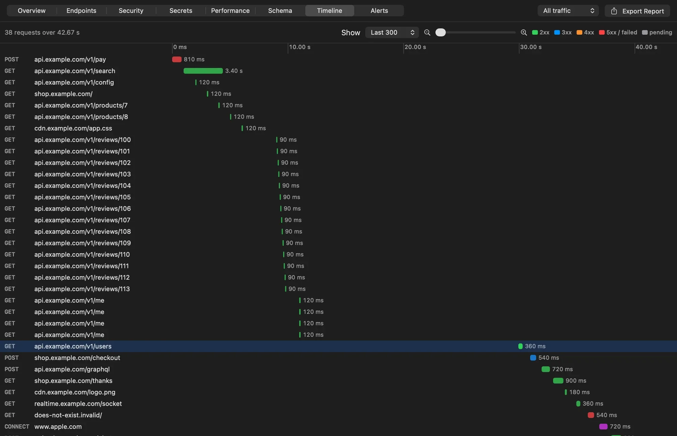Screen dimensions: 677x436
Task: Select the api.example.com/v1/users row
Action: [x=338, y=346]
